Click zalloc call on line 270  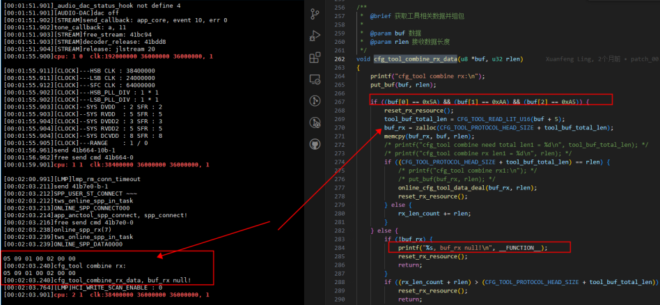click(424, 127)
